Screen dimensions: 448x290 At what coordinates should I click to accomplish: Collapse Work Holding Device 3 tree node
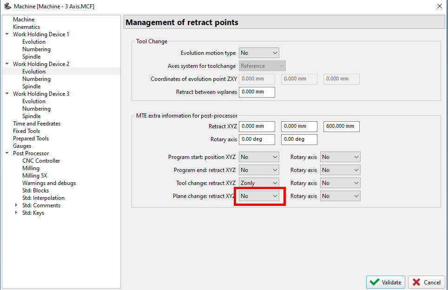point(7,93)
